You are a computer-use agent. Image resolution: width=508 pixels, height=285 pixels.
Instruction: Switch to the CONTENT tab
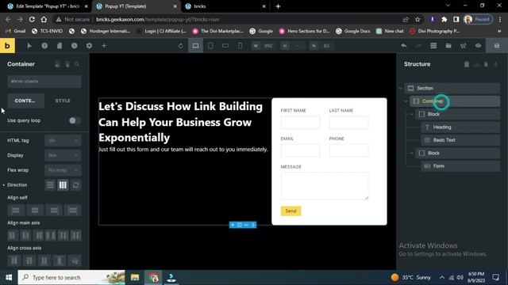25,101
